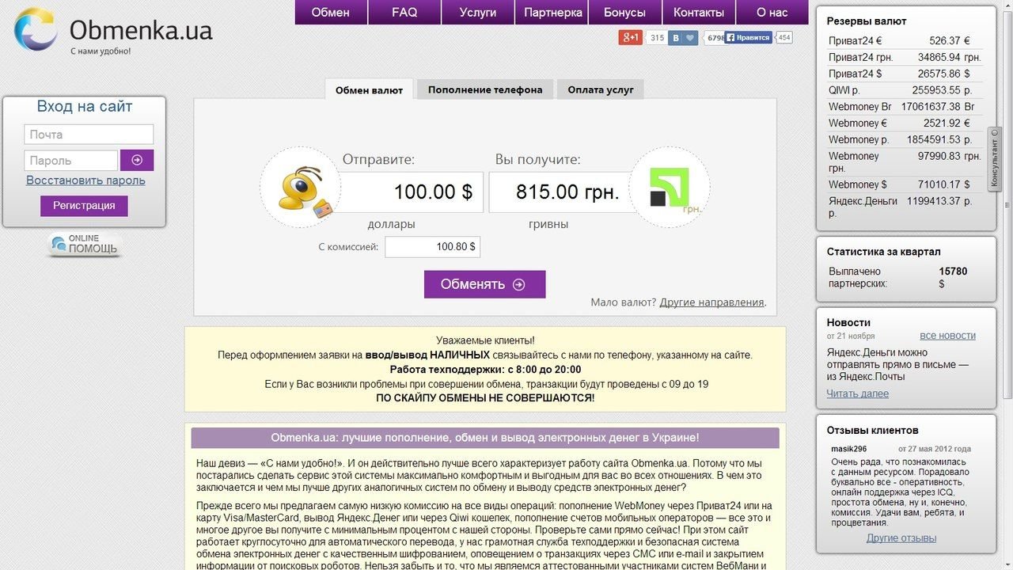Click the Отправите amount field 100.00 $
Viewport: 1013px width, 570px height.
coord(412,192)
